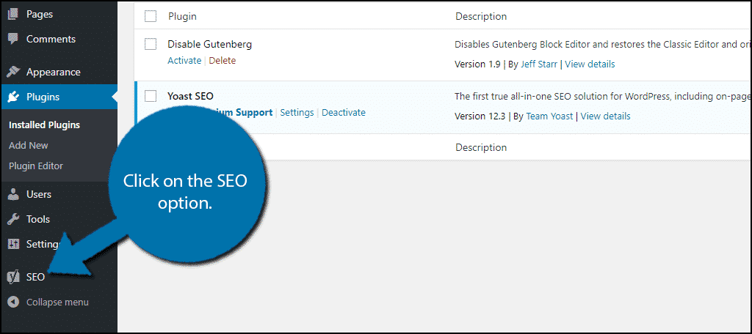752x334 pixels.
Task: Open Team Yoast author link
Action: (549, 116)
